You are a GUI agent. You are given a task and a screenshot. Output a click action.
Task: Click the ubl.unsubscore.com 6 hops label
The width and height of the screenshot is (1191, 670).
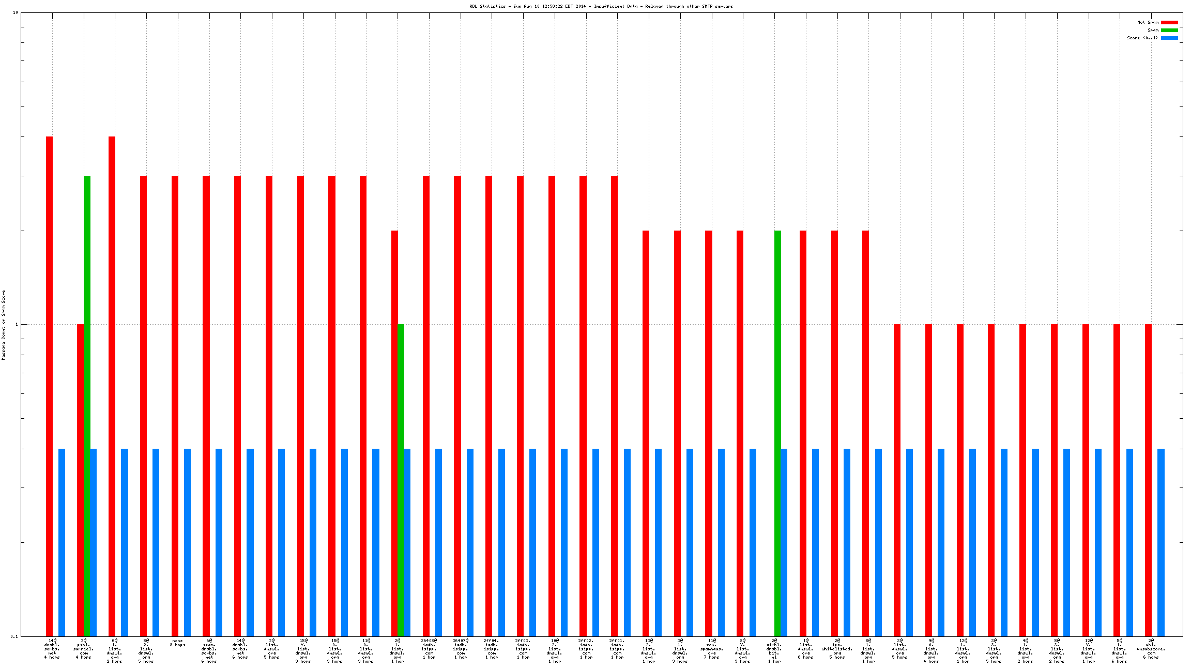coord(1151,649)
